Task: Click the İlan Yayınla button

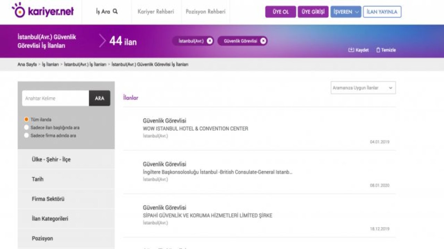Action: click(382, 12)
